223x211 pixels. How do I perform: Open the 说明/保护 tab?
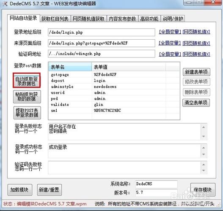173,19
